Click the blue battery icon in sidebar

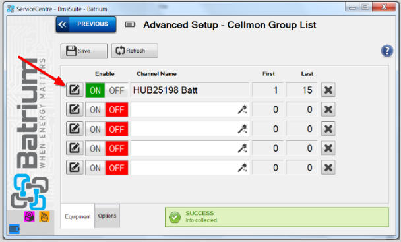(x=15, y=229)
